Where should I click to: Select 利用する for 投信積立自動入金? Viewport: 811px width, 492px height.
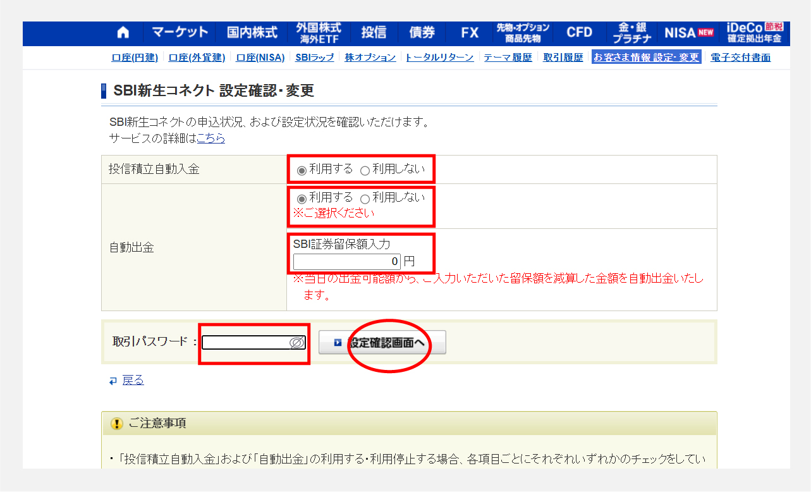coord(302,170)
